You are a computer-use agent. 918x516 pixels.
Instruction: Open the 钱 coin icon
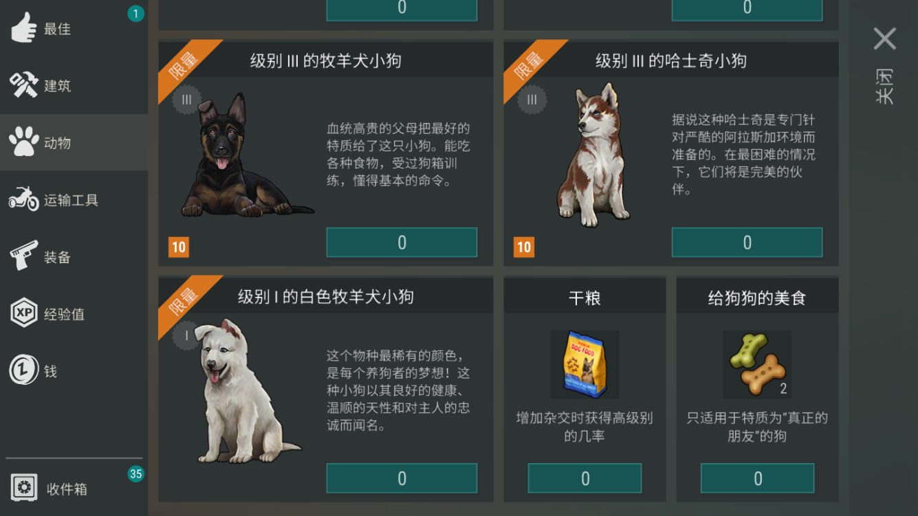click(x=24, y=370)
